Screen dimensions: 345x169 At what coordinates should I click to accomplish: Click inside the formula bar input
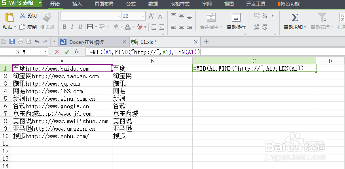coord(215,52)
